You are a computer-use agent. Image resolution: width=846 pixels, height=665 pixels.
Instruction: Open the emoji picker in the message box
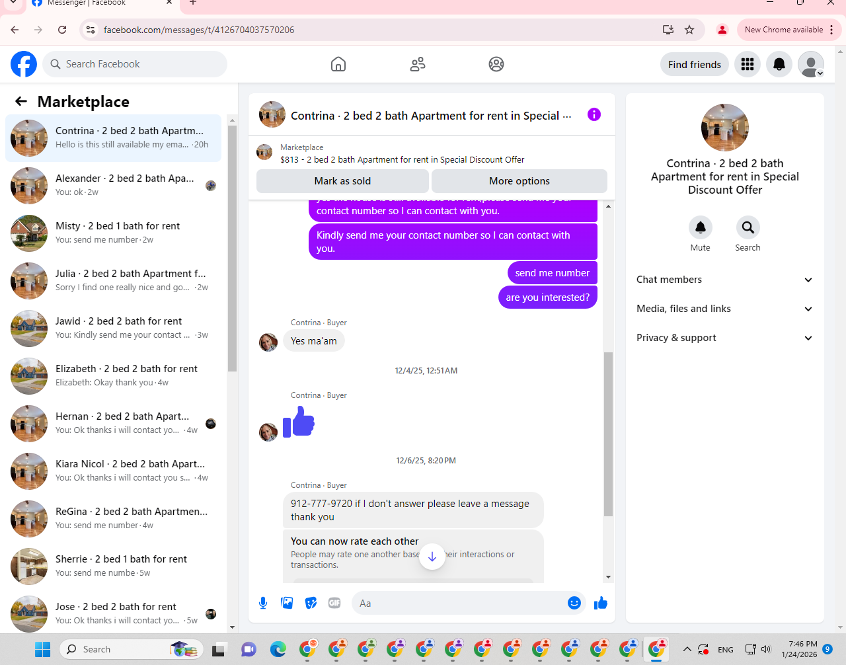coord(574,603)
